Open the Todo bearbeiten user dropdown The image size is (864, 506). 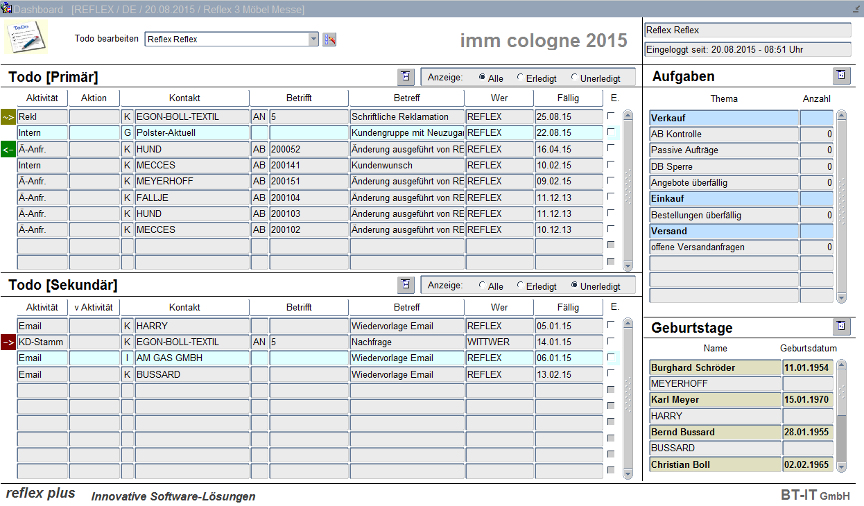click(313, 40)
